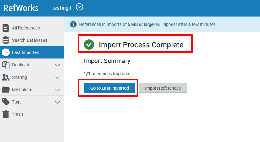Screen dimensions: 260x142
Task: Click the RefWorks logo
Action: click(21, 8)
